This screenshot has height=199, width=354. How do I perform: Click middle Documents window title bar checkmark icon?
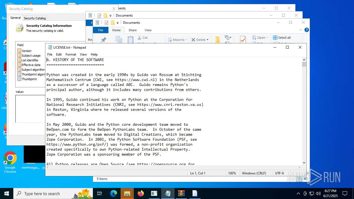pos(99,15)
